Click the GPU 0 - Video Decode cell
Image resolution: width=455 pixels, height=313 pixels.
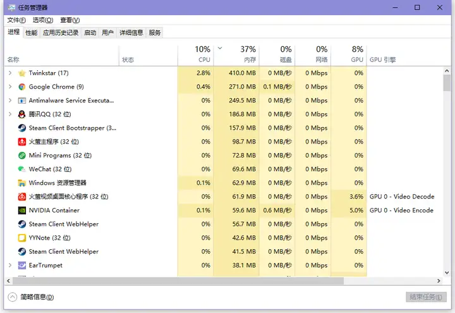click(402, 197)
